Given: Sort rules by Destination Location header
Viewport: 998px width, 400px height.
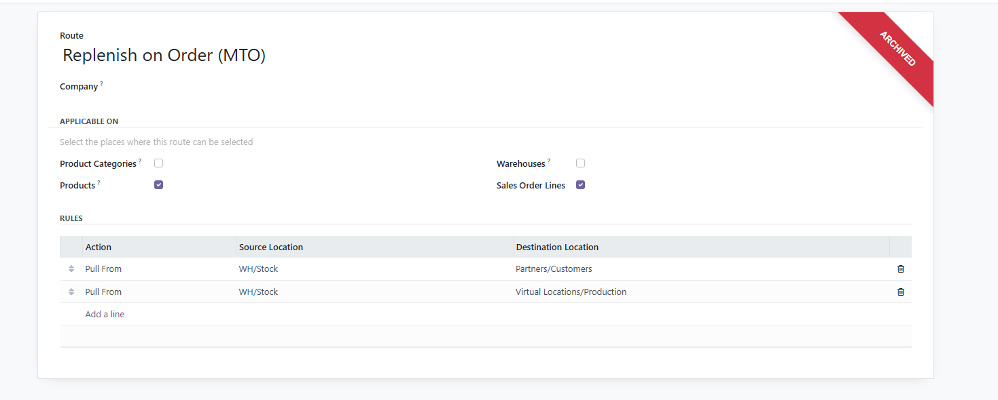Looking at the screenshot, I should [557, 247].
